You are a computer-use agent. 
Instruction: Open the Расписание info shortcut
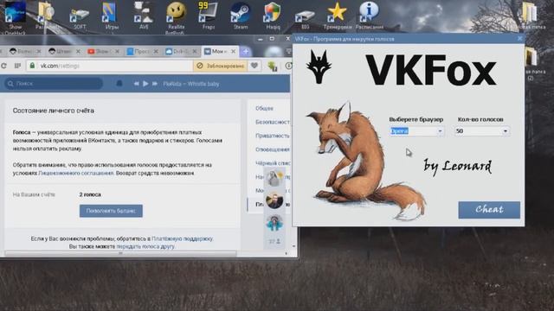(x=369, y=16)
